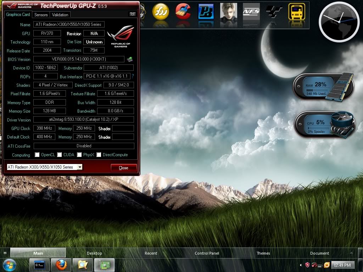Click the analog clock gadget
Screen dimensions: 363x272
(x=339, y=22)
